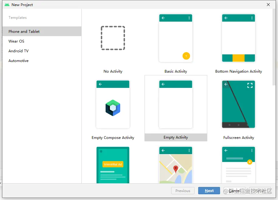Close the New Project dialog

point(268,5)
